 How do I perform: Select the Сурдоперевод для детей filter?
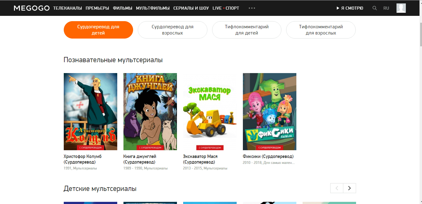[98, 30]
